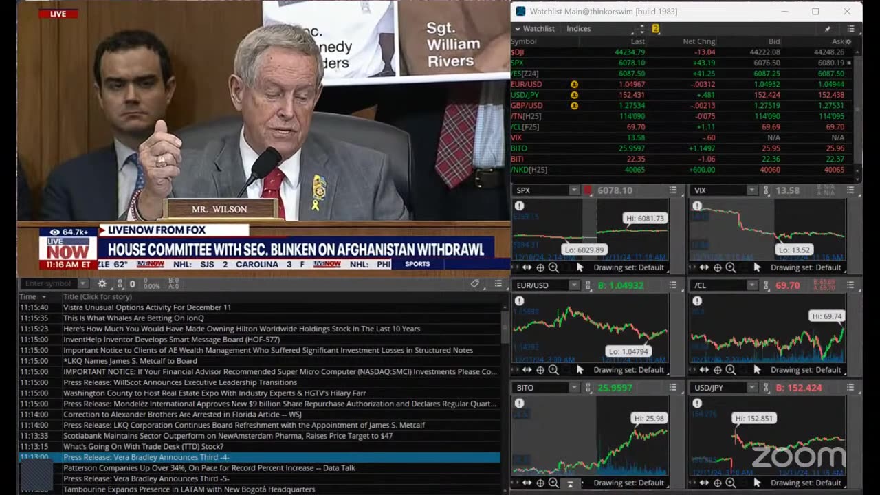Click the yellow link number 2 in watchlist

(656, 29)
